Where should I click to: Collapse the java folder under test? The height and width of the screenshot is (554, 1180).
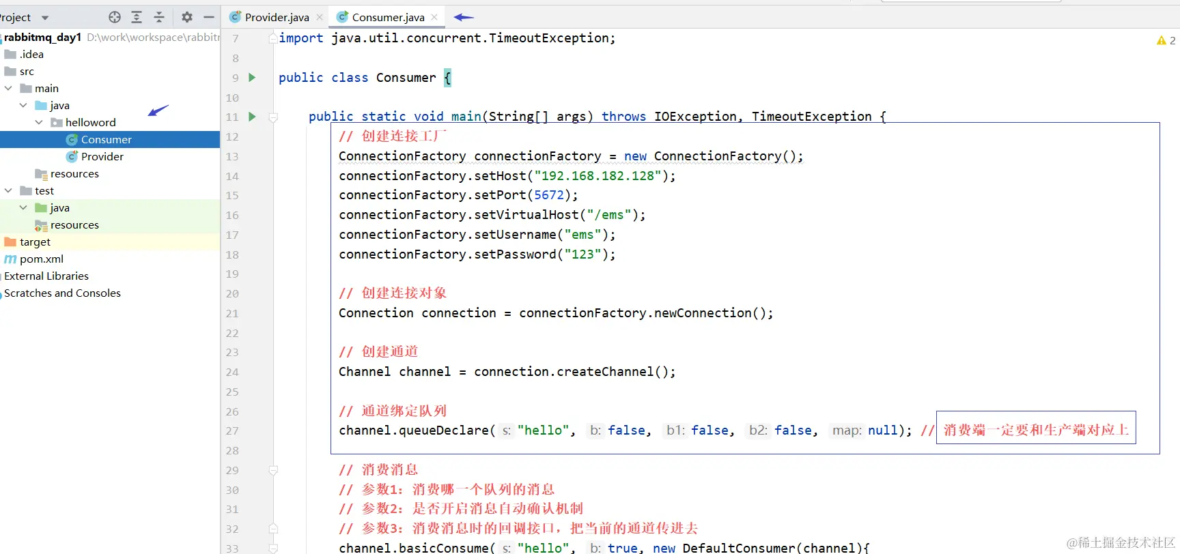[x=23, y=207]
